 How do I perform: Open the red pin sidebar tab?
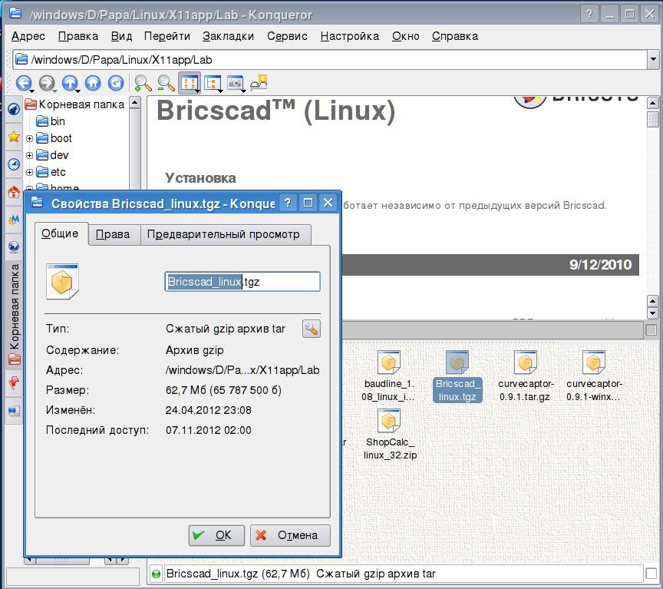14,383
